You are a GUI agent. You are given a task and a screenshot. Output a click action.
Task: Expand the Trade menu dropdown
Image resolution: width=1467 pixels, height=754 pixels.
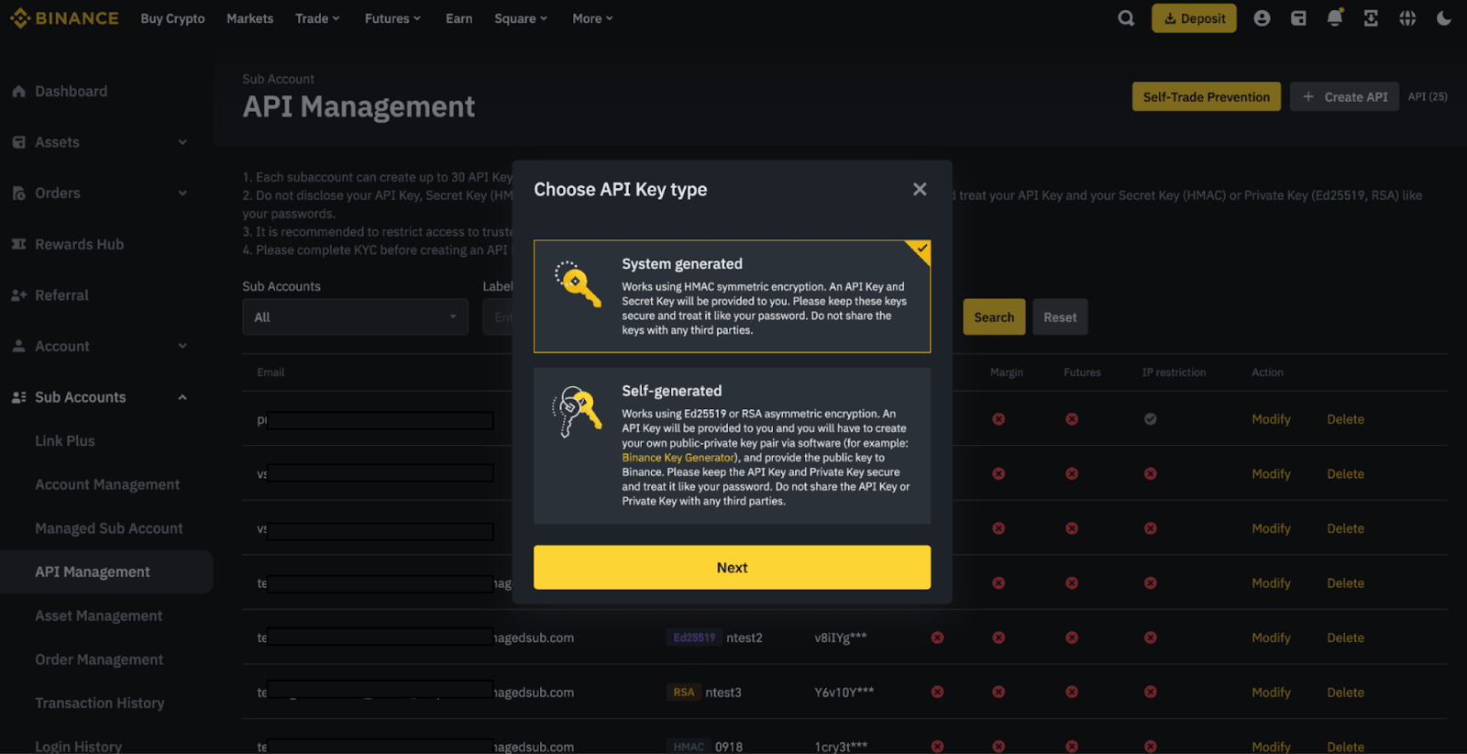coord(317,18)
